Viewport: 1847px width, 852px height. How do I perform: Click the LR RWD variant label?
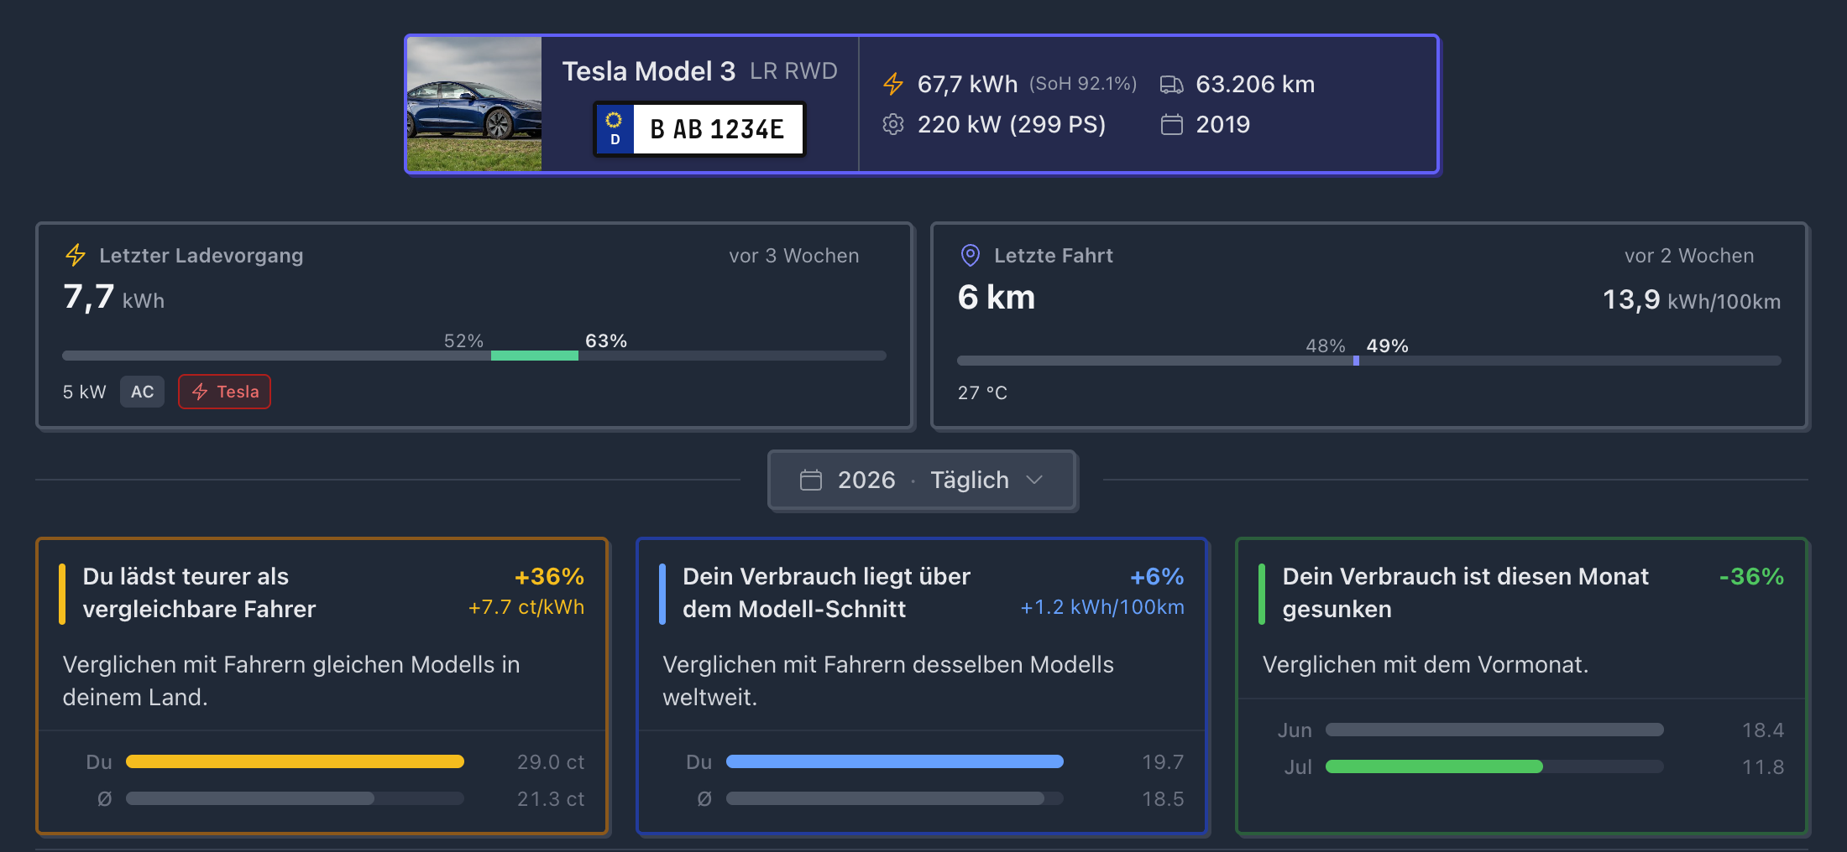(x=793, y=71)
